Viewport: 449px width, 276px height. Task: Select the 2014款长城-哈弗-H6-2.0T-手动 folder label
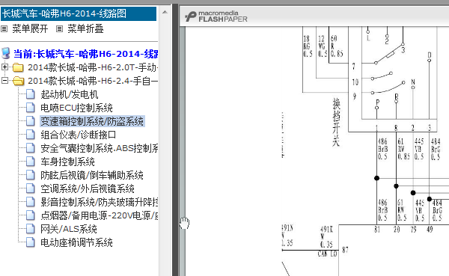pyautogui.click(x=93, y=67)
